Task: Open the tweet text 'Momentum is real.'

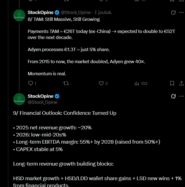Action: tap(47, 74)
